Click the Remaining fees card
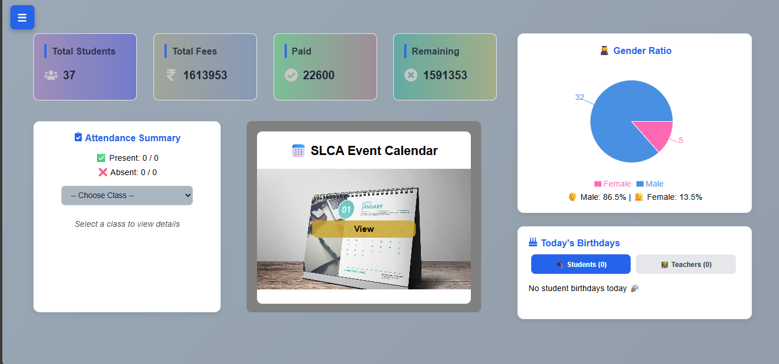Screen dimensions: 779x364 (x=445, y=67)
